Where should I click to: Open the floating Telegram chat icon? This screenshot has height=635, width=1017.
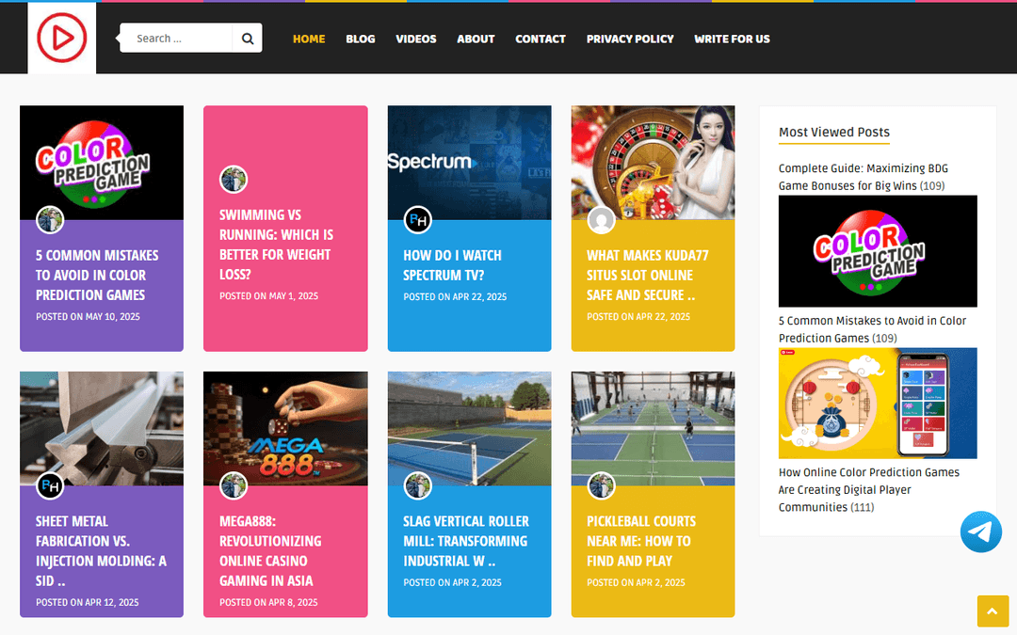pos(980,532)
